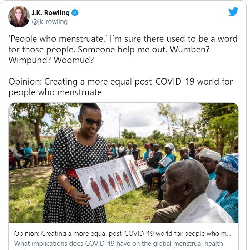Screen dimensions: 248x250
Task: Open J.K. Rowling's profile avatar
Action: (19, 17)
